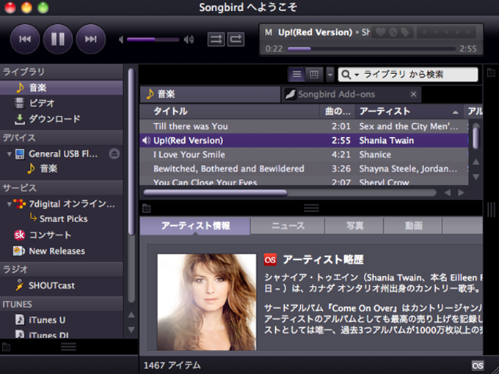499x374 pixels.
Task: Toggle the left service pane icon
Action: [x=6, y=347]
